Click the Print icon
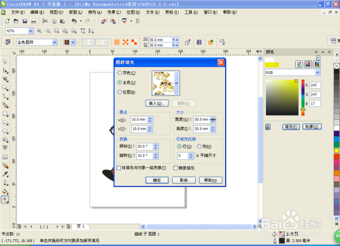This screenshot has width=340, height=246. 33,21
